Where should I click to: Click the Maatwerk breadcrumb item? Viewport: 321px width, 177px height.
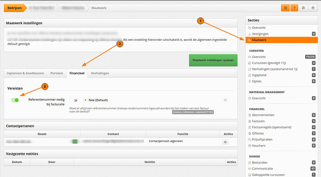point(99,8)
